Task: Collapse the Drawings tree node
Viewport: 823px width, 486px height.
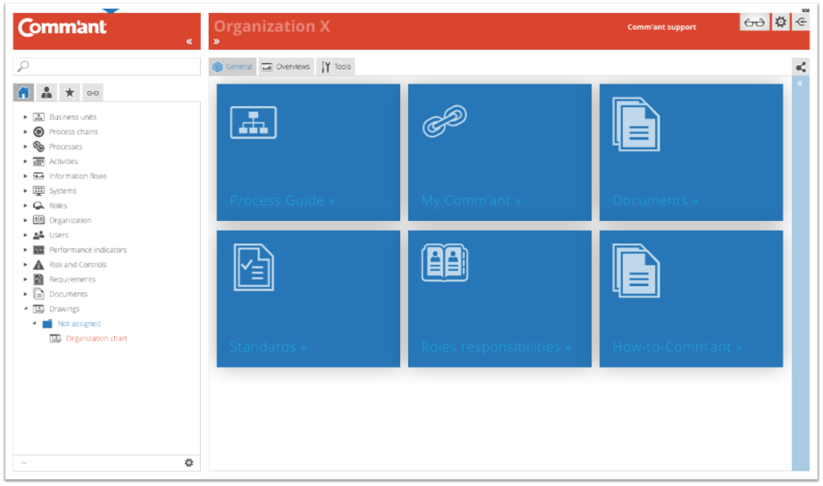Action: [25, 308]
